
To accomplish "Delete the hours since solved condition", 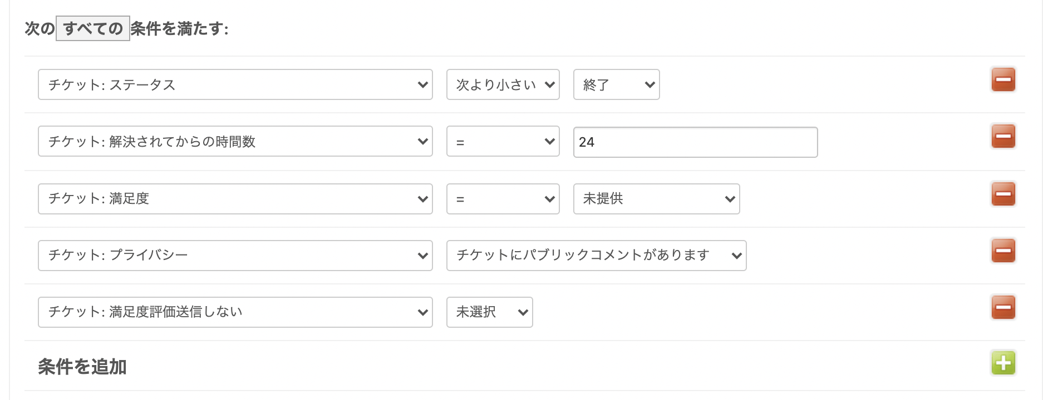I will pos(1003,137).
